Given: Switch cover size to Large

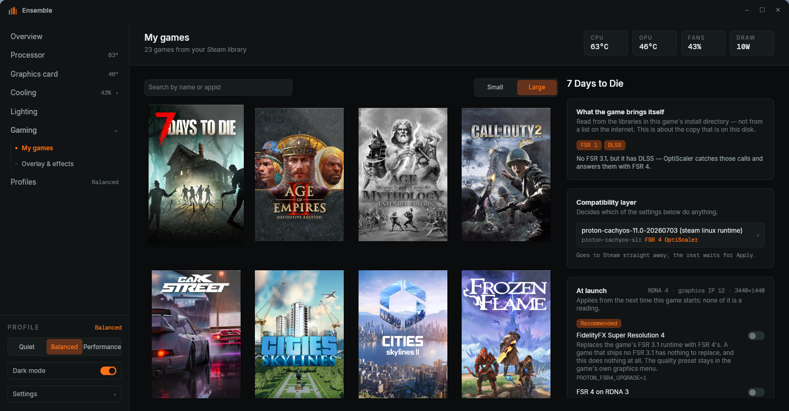Looking at the screenshot, I should pos(537,87).
